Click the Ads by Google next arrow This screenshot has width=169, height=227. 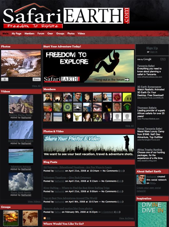click(x=164, y=59)
